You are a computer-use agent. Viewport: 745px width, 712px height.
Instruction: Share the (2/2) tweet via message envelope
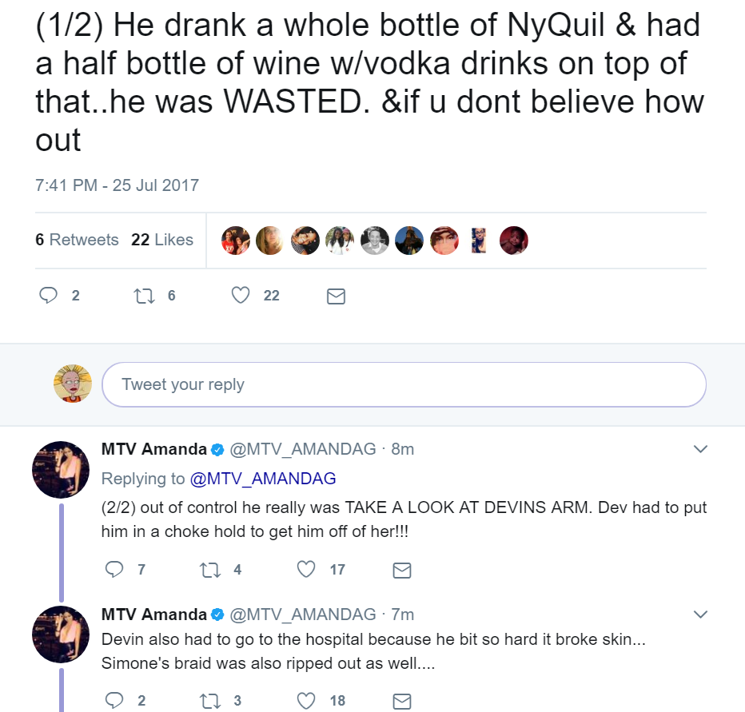click(x=402, y=570)
